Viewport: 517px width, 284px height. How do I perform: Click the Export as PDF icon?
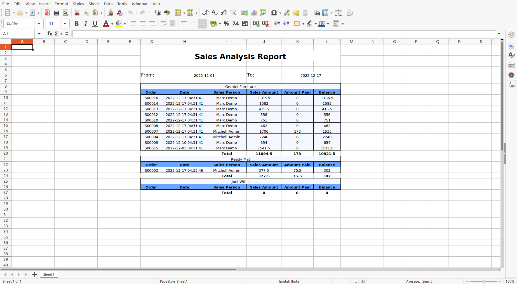pos(47,13)
